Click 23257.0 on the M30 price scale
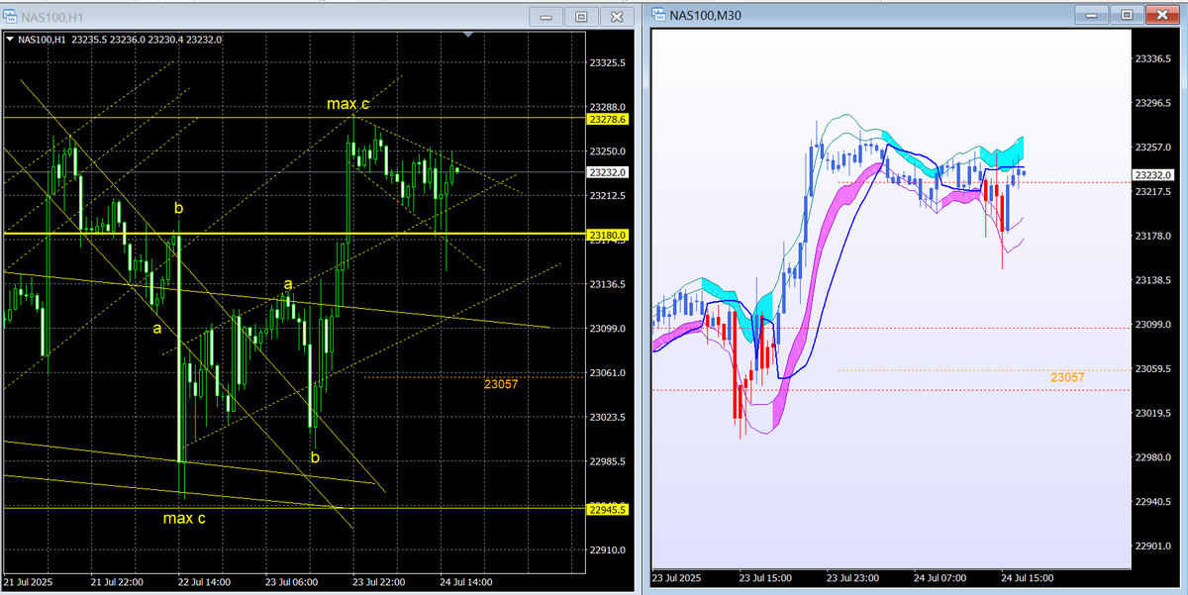Viewport: 1188px width, 595px height. pos(1154,148)
